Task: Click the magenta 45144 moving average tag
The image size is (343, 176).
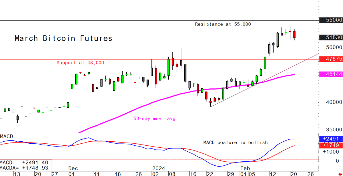Action: 331,74
